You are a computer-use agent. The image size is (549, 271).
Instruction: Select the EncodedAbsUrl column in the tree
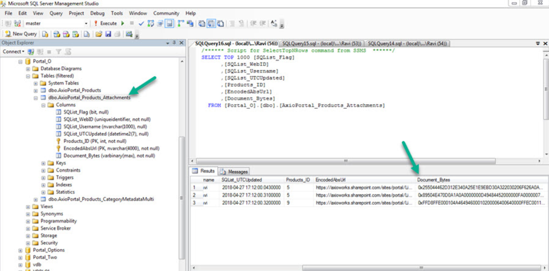tap(111, 149)
